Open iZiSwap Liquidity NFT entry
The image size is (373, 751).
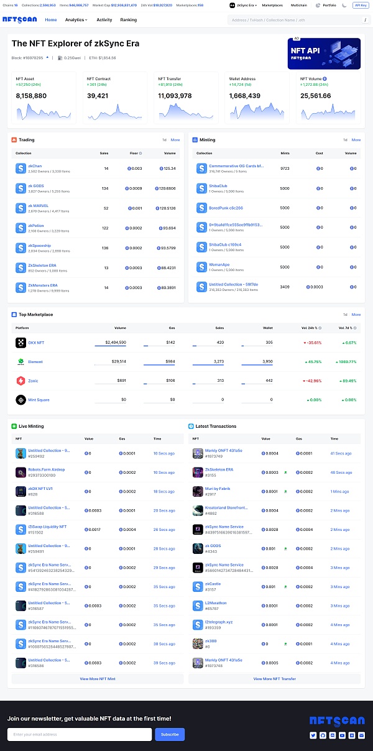coord(47,527)
